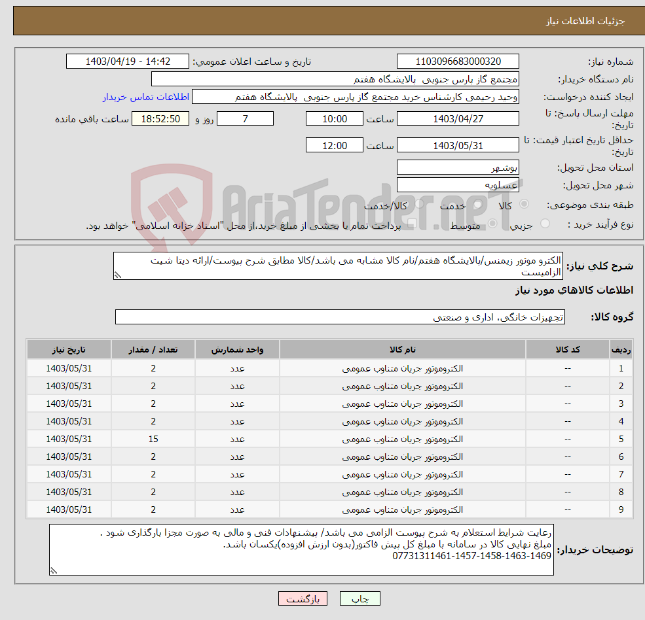The image size is (645, 620).
Task: Click the remaining time field 18:52:50
Action: (160, 119)
